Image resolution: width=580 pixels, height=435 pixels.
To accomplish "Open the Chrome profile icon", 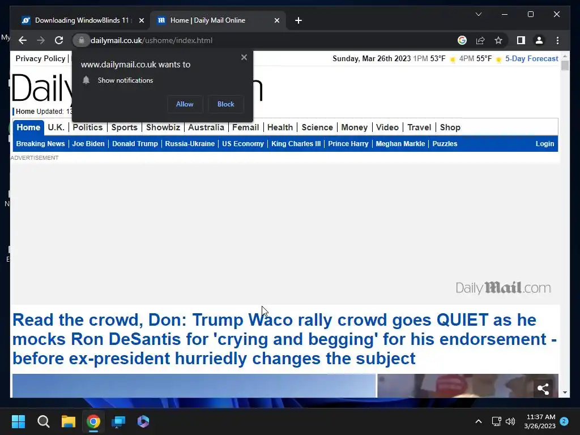I will pos(539,40).
